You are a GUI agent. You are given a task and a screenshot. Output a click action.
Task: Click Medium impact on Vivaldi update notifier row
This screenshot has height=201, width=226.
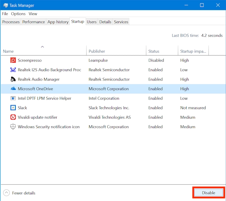(x=188, y=117)
